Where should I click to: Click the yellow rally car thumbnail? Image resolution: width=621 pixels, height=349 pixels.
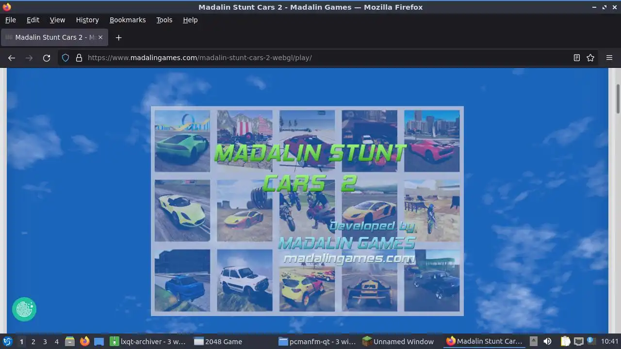[x=307, y=281]
